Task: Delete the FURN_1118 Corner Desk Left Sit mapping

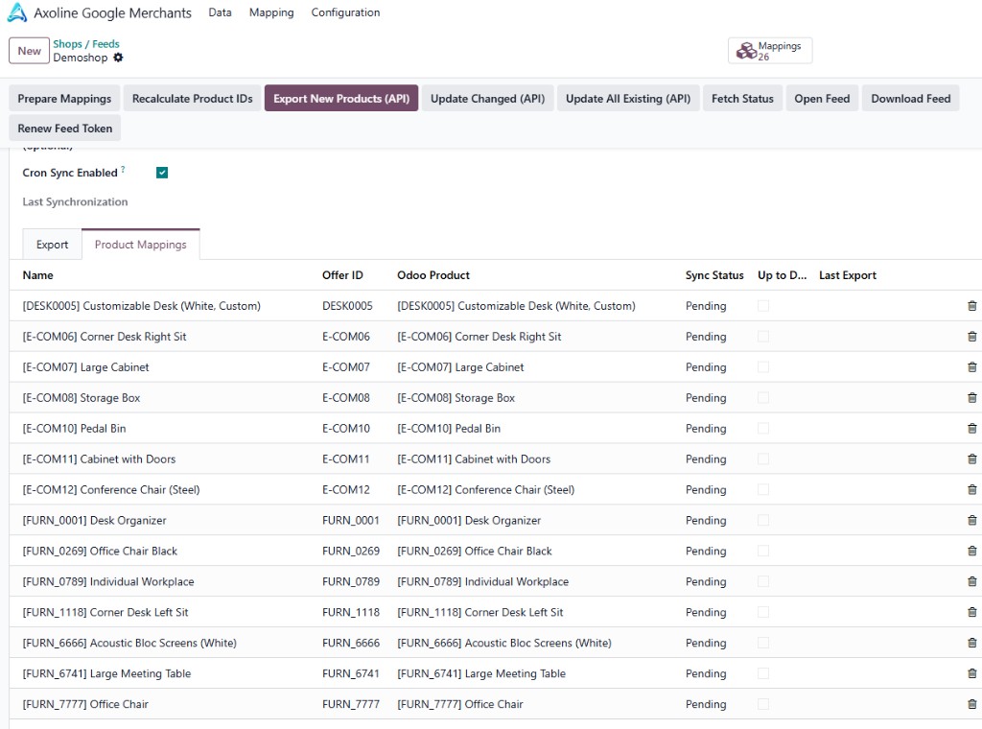Action: tap(971, 613)
